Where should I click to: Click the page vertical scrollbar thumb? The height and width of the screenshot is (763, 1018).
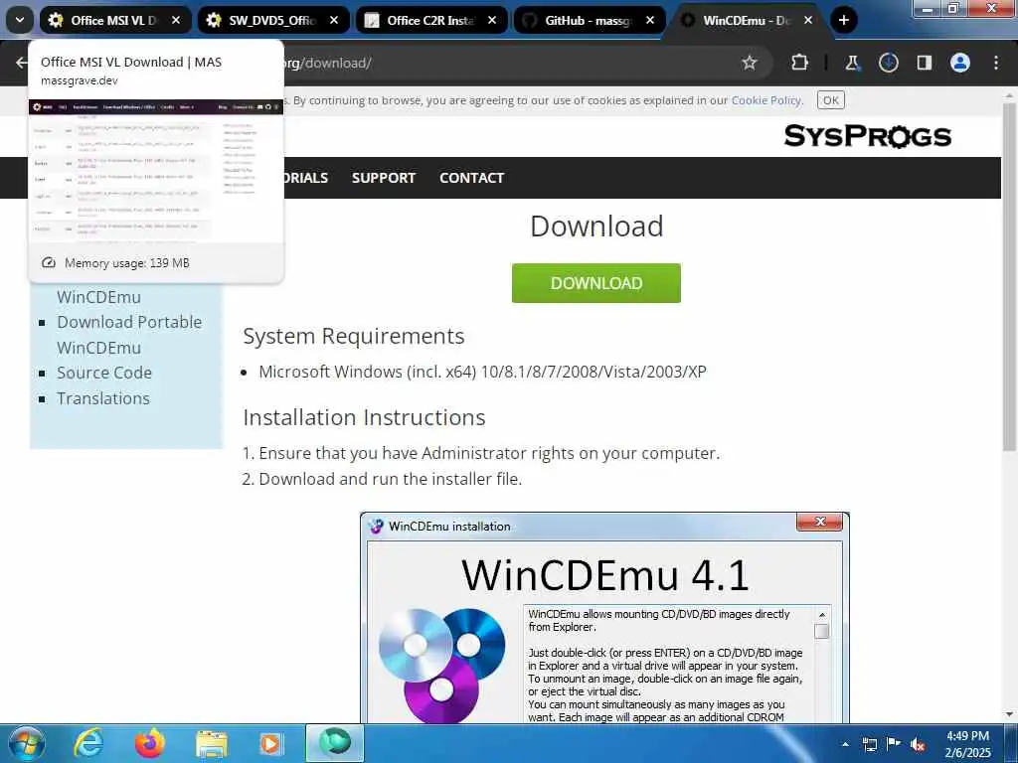[x=1009, y=277]
